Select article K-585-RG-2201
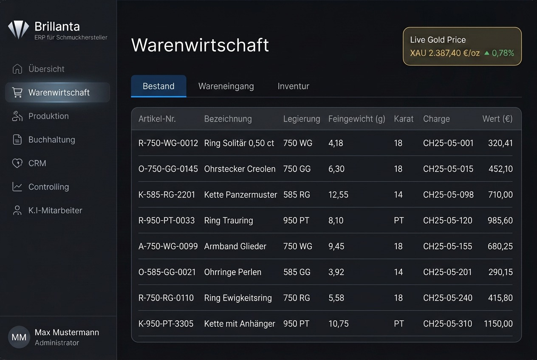 [167, 195]
